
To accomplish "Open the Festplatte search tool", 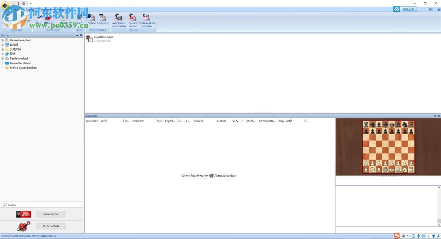I will pyautogui.click(x=103, y=18).
